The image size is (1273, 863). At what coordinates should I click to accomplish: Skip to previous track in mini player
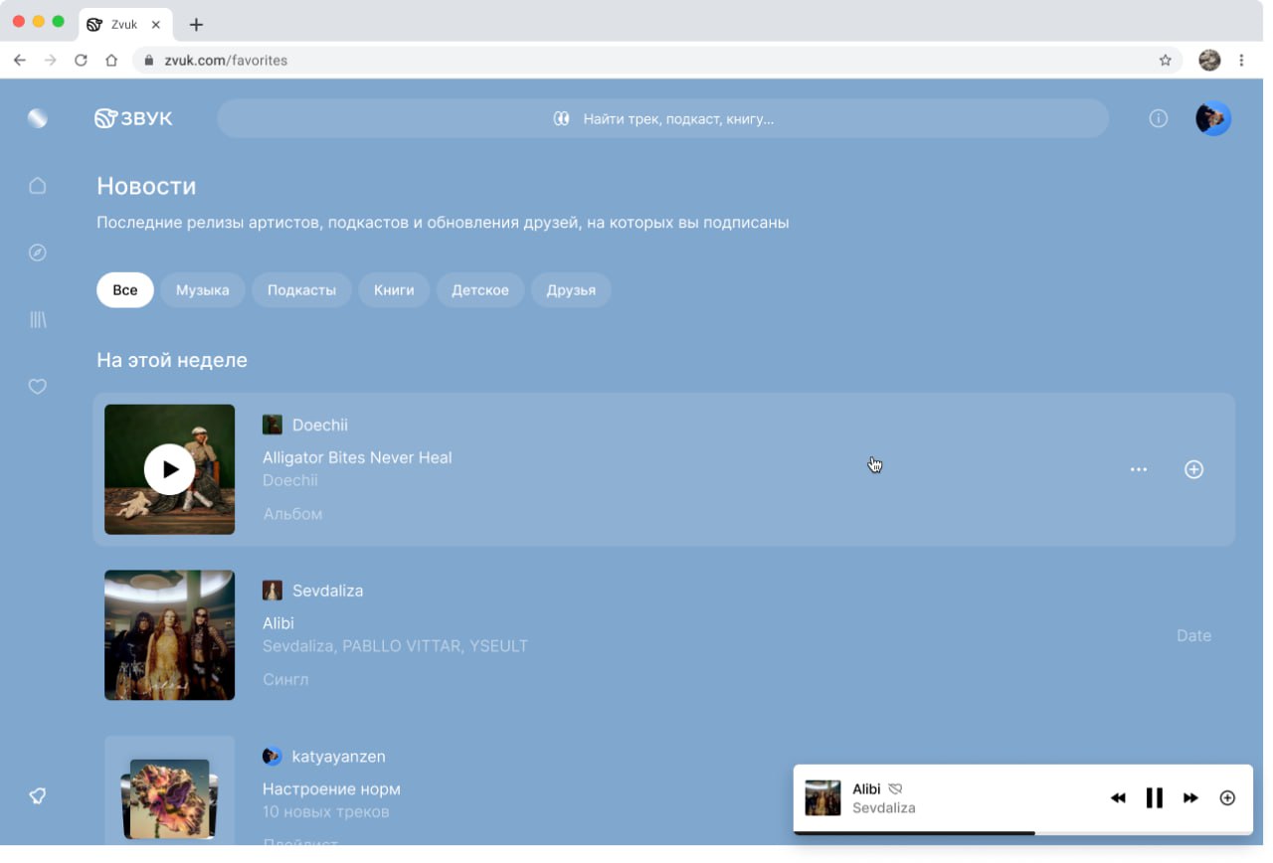pos(1118,797)
